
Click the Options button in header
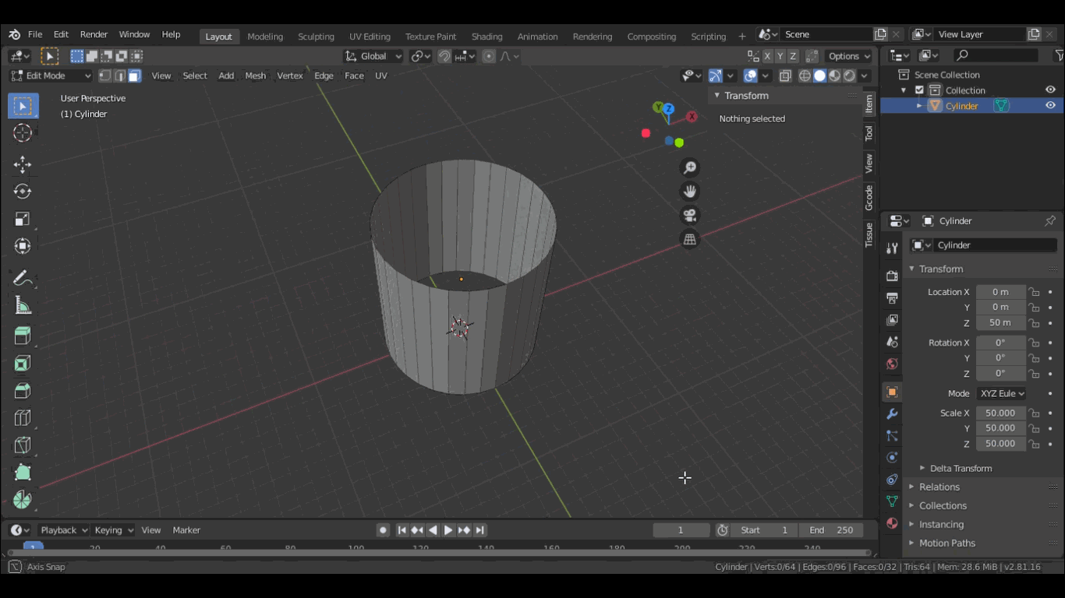pyautogui.click(x=849, y=56)
